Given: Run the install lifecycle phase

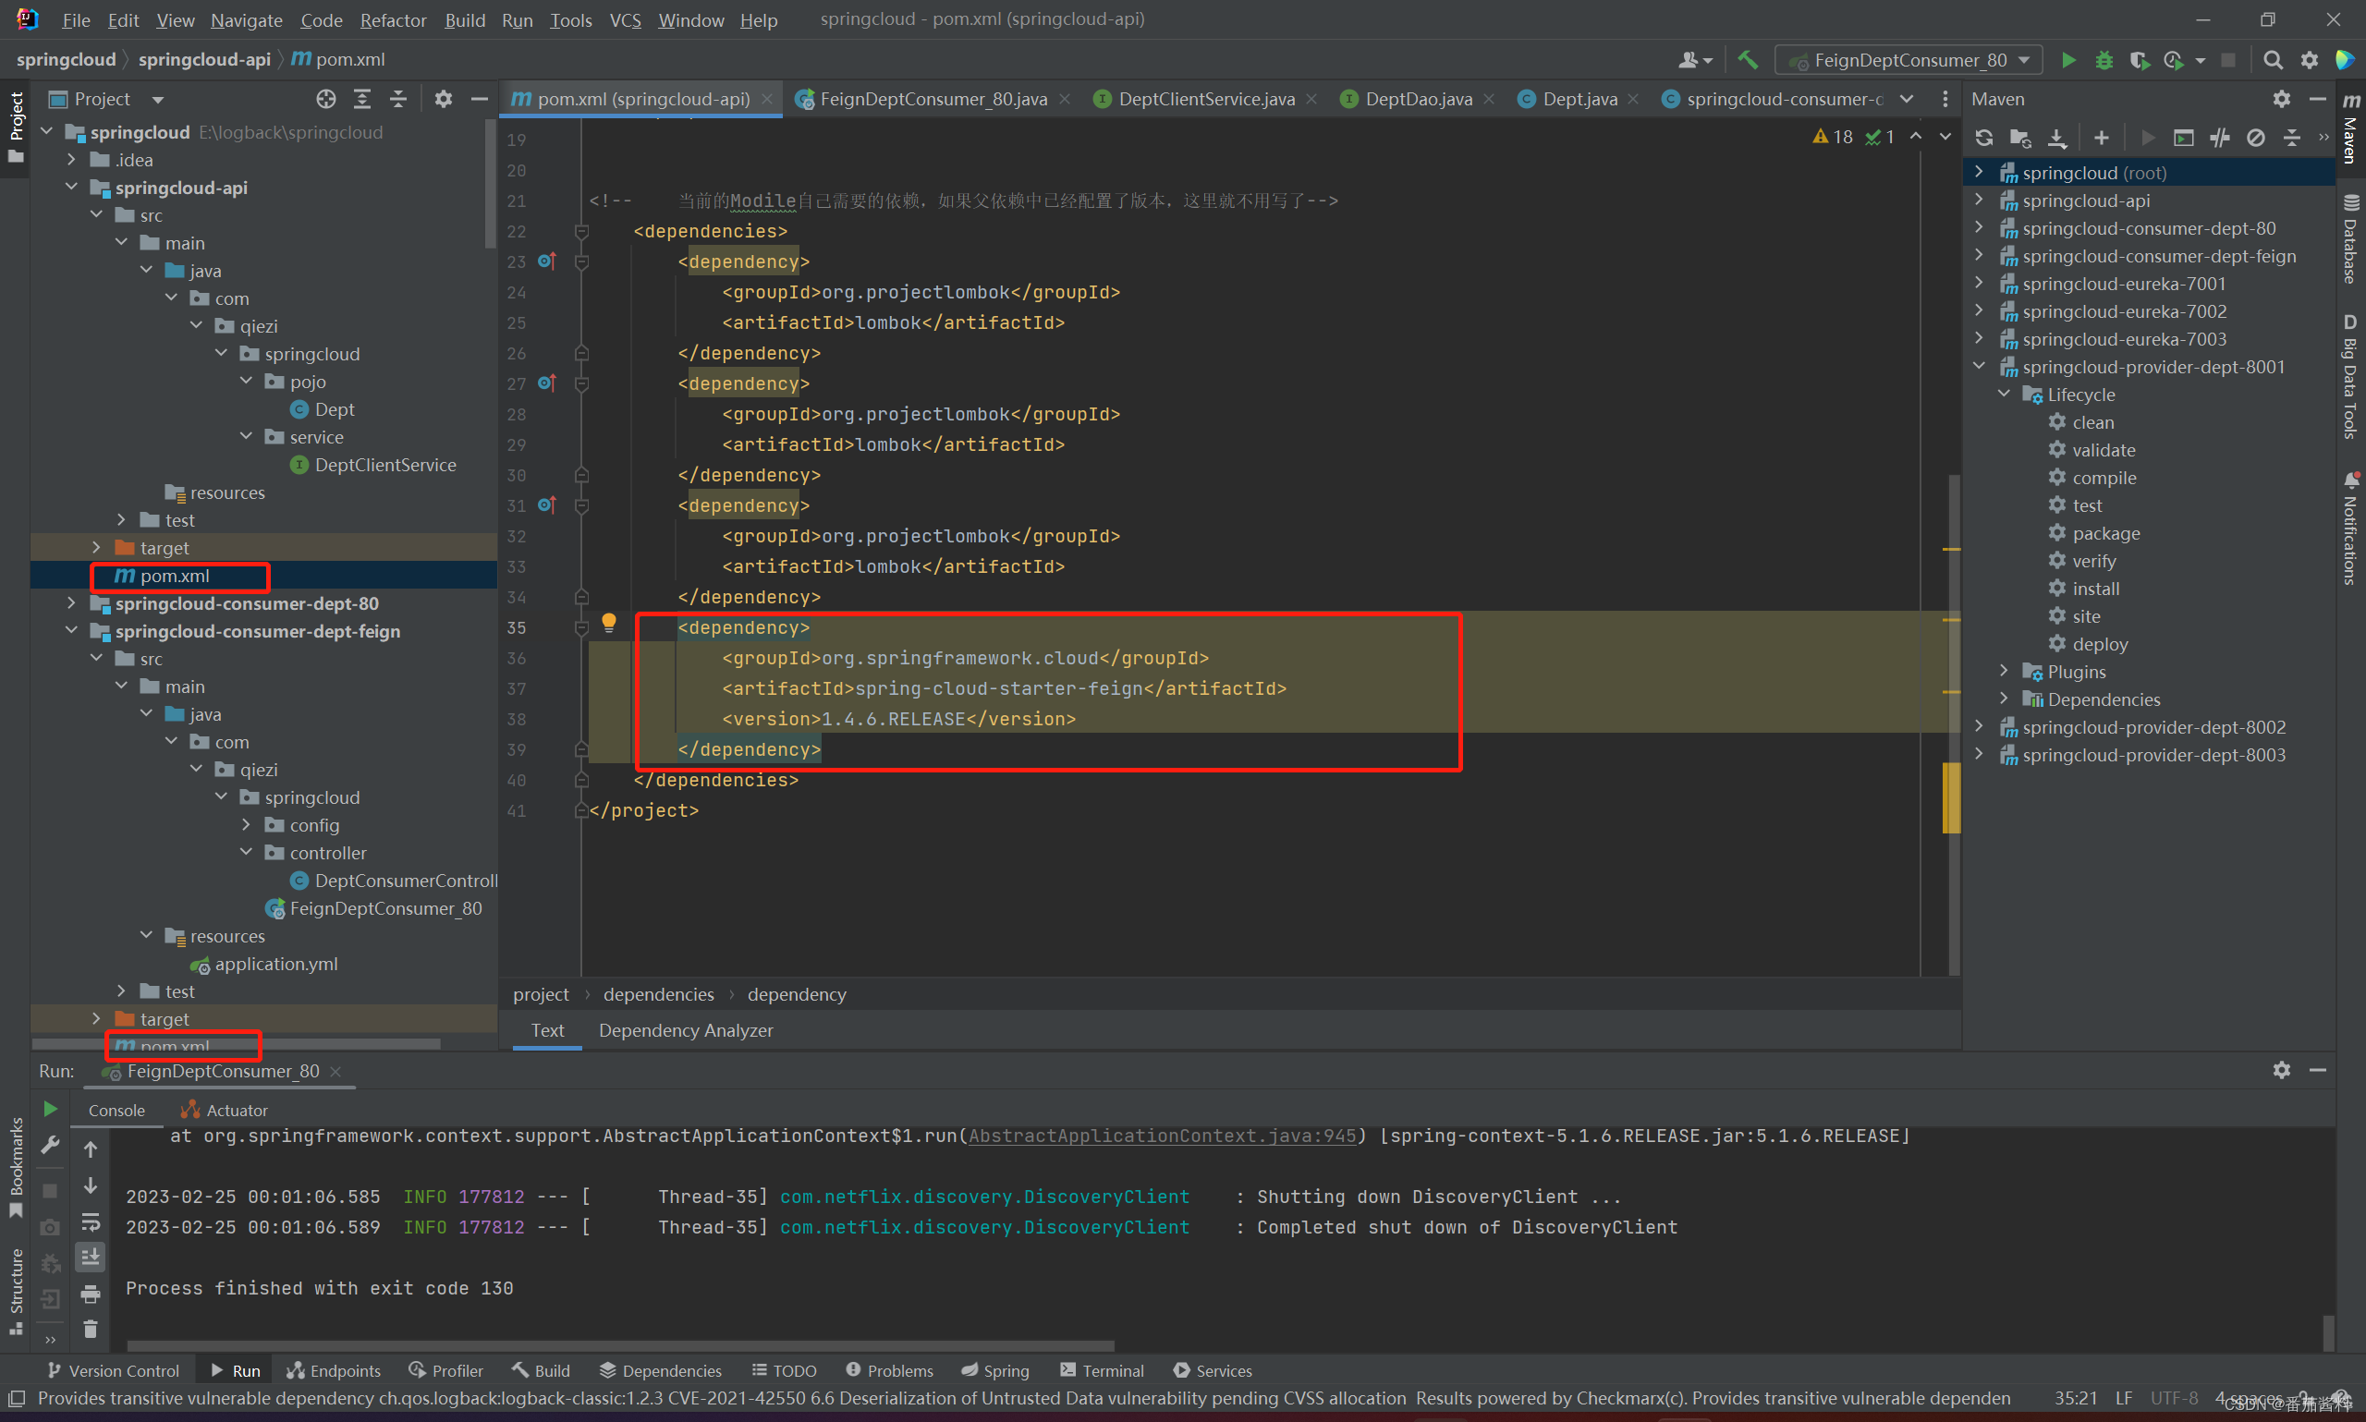Looking at the screenshot, I should [x=2095, y=589].
